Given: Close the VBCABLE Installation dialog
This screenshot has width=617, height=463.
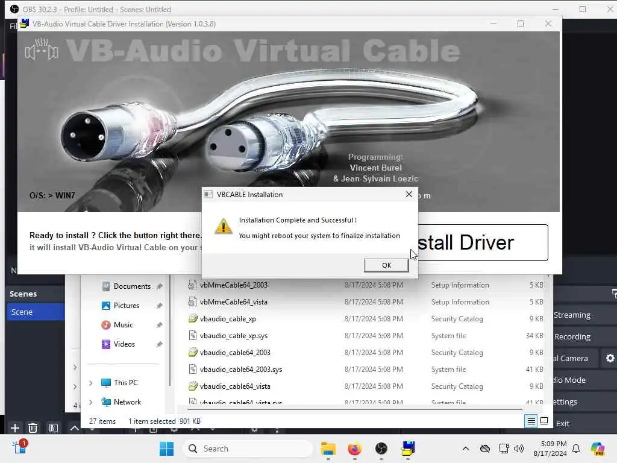Looking at the screenshot, I should (409, 194).
